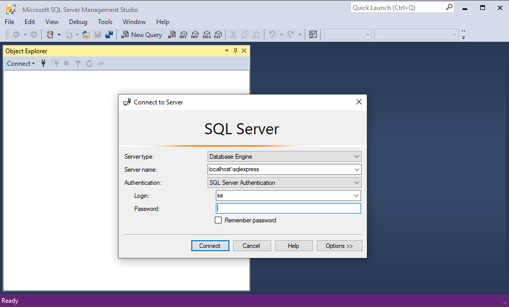Open an existing file from toolbar
This screenshot has width=509, height=307.
[86, 34]
